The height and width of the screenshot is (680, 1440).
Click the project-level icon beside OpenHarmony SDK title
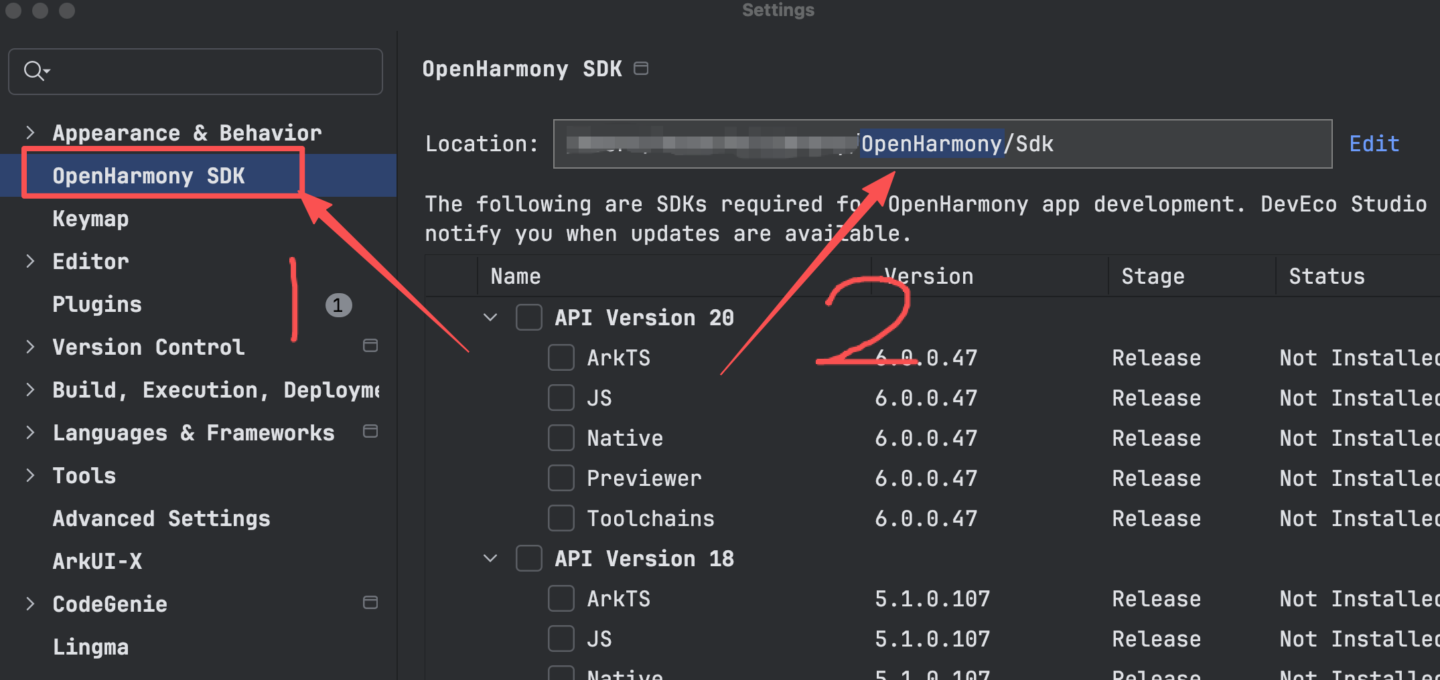coord(641,68)
